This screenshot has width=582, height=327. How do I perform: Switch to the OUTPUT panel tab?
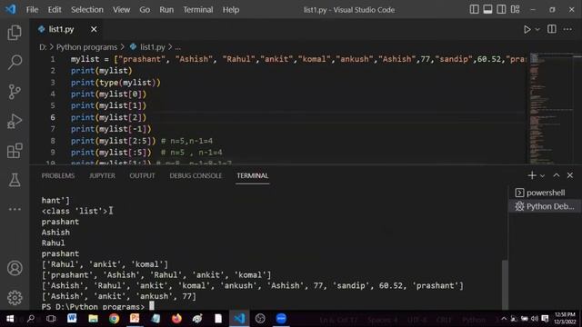[x=142, y=175]
